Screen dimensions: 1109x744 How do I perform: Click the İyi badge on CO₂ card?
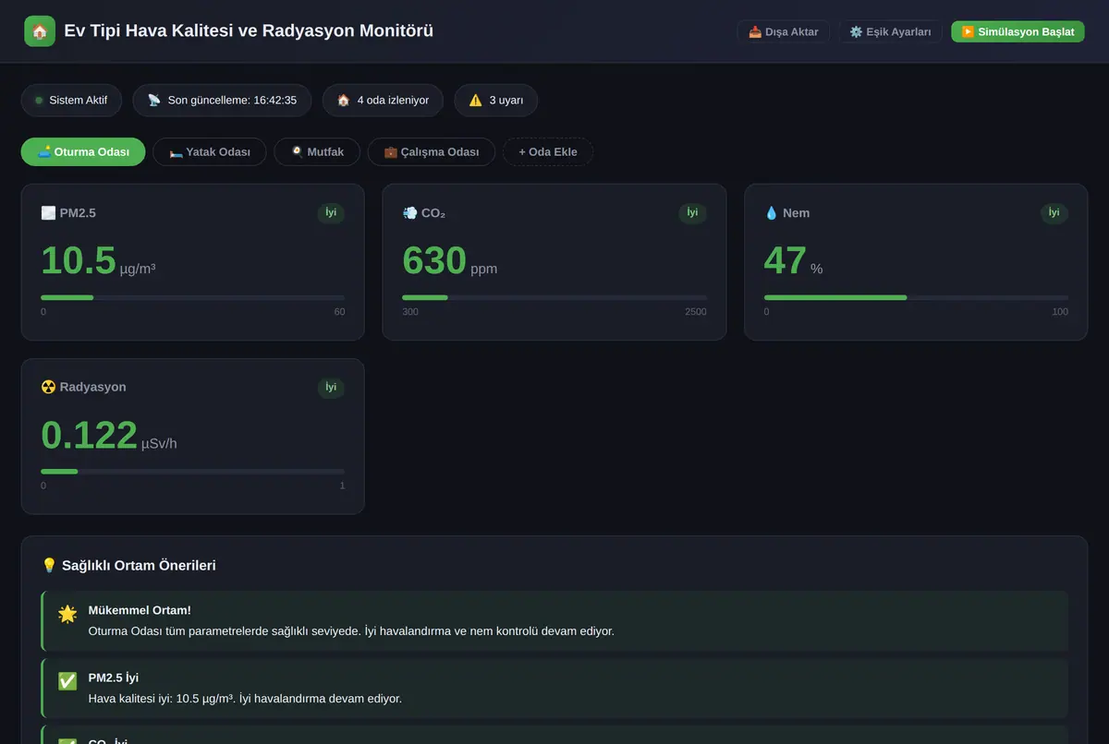692,213
